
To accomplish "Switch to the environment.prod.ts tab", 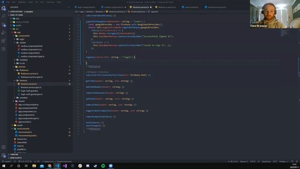I will click(x=217, y=8).
